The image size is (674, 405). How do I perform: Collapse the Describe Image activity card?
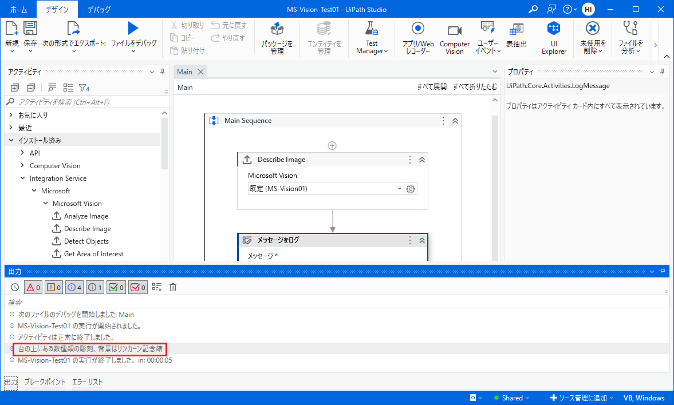coord(422,160)
